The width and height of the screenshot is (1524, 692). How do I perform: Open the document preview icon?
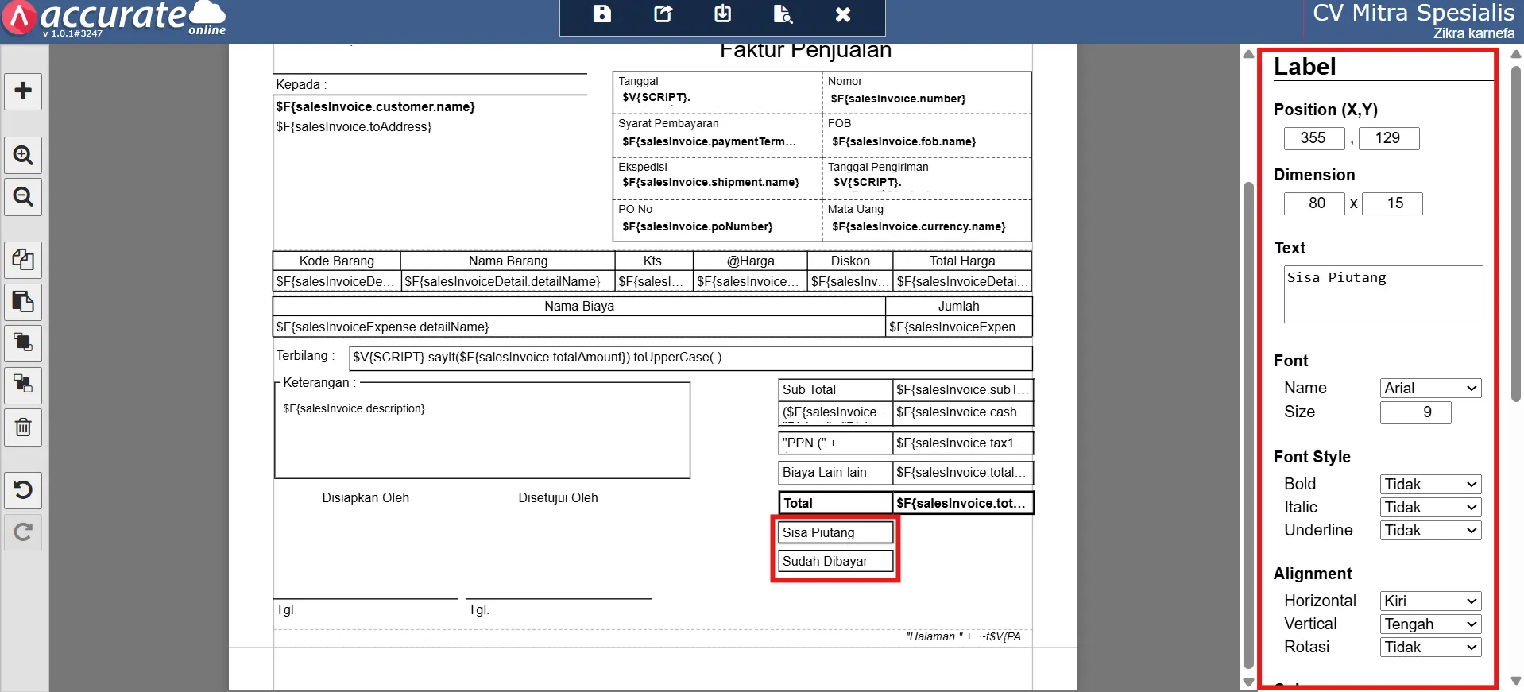(783, 14)
